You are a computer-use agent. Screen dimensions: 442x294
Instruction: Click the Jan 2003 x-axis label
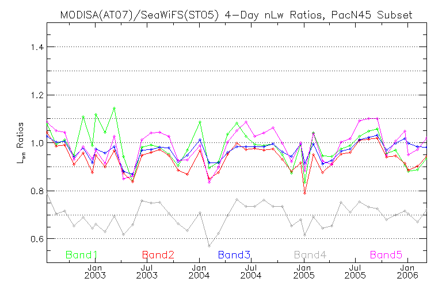[95, 272]
